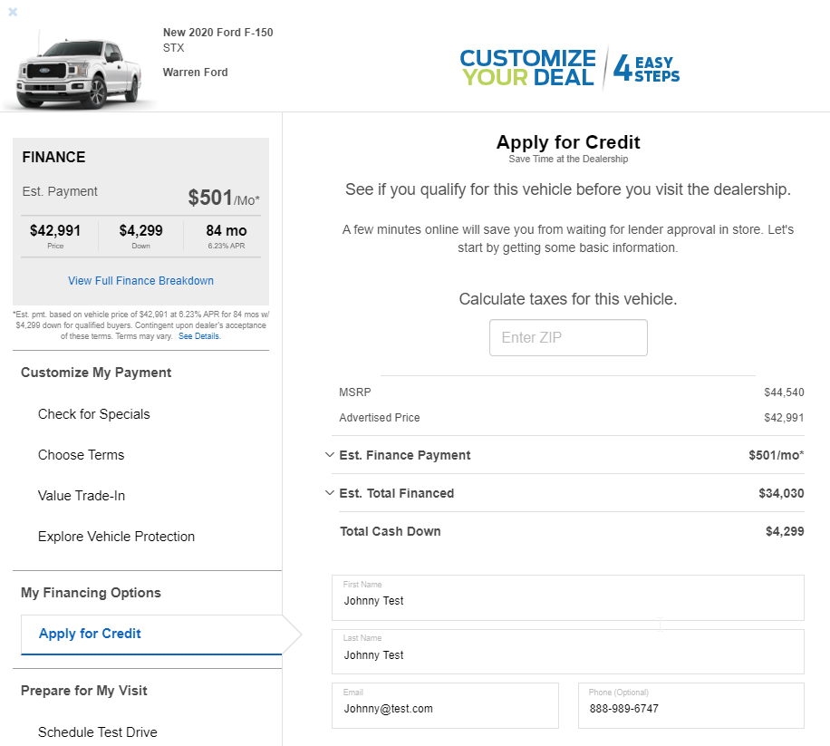Image resolution: width=830 pixels, height=746 pixels.
Task: Click the Phone (Optional) field
Action: tap(691, 705)
